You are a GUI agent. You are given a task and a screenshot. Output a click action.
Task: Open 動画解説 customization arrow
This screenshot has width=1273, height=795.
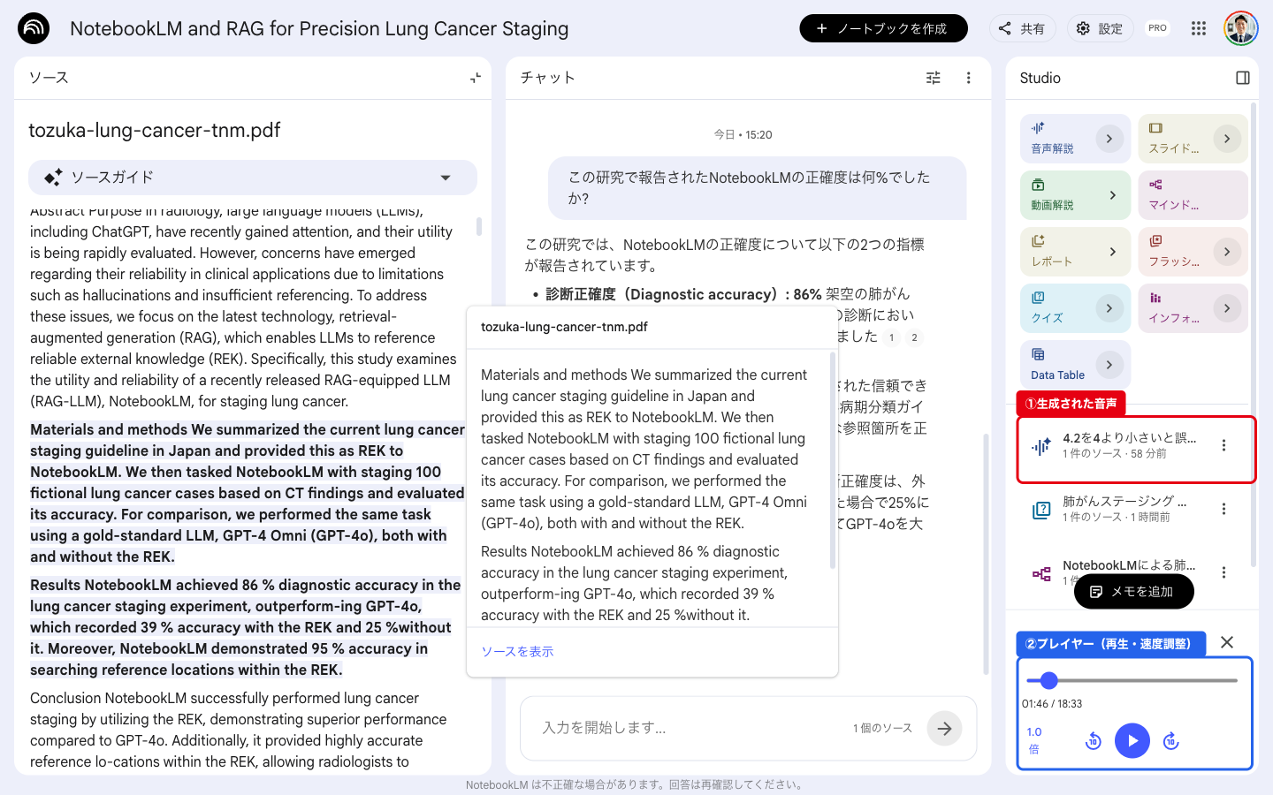(1112, 195)
